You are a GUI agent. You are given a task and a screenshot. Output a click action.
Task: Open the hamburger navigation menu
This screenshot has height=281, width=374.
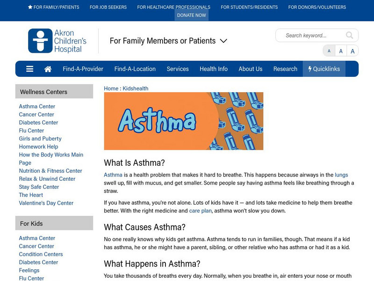click(29, 68)
